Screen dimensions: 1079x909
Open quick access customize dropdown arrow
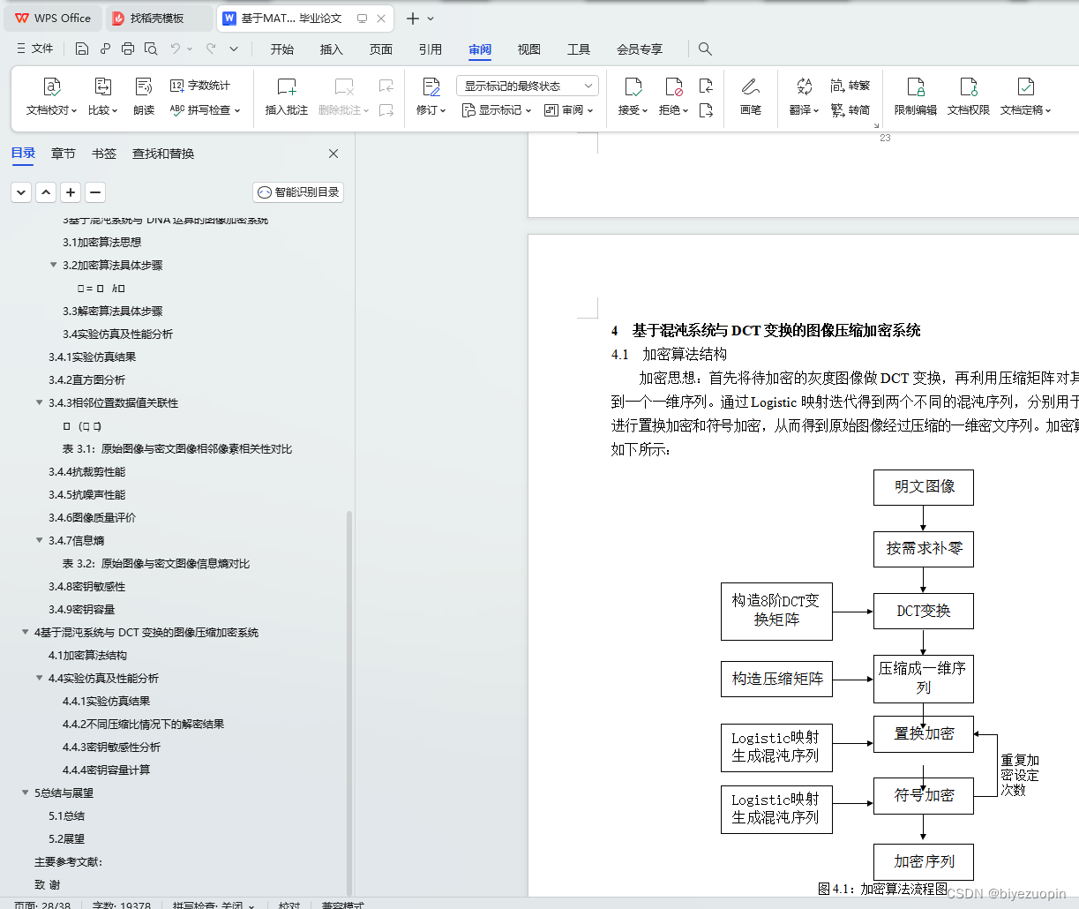pyautogui.click(x=234, y=49)
